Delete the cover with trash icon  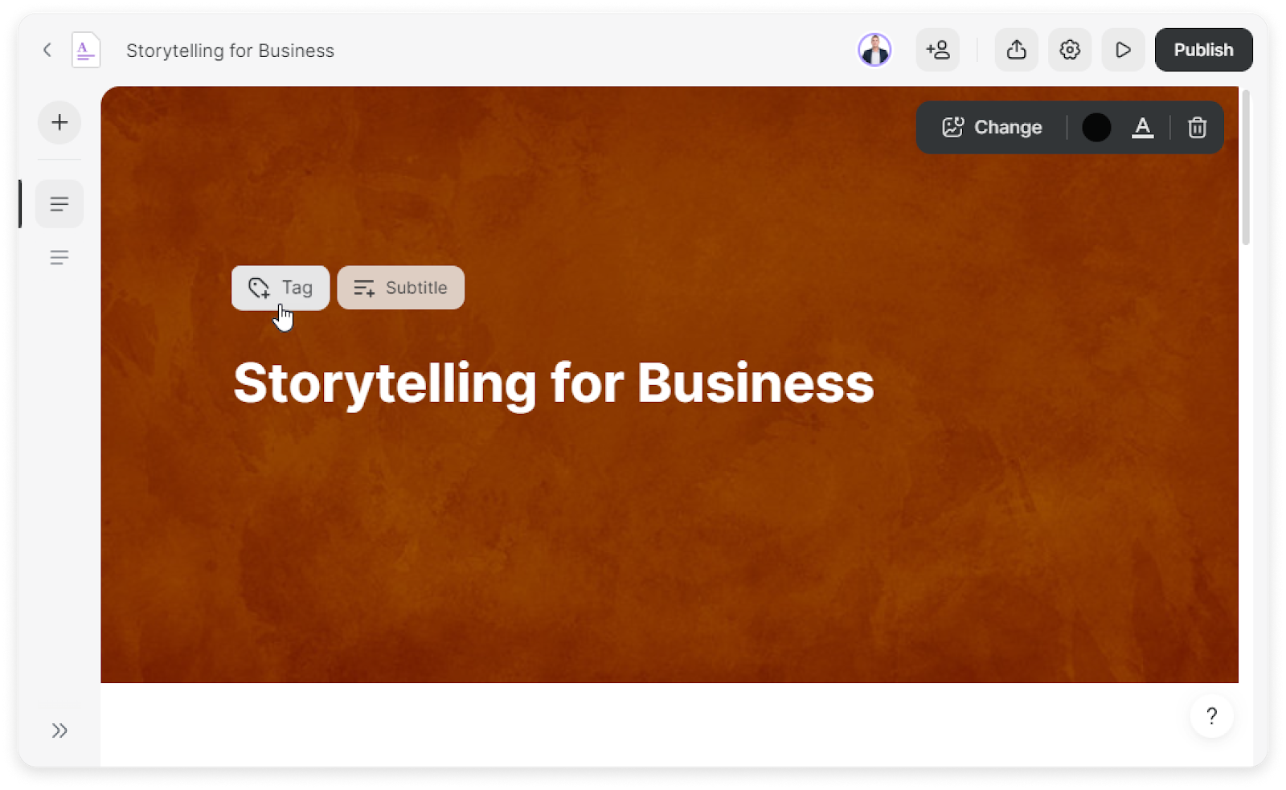(1197, 128)
